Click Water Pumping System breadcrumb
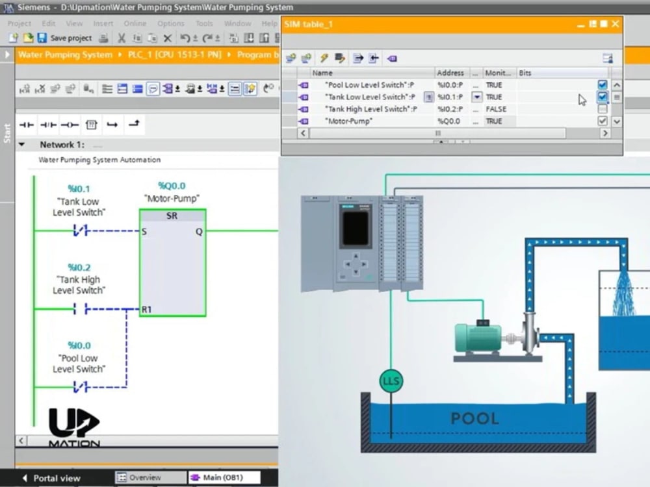The width and height of the screenshot is (650, 487). click(x=65, y=55)
